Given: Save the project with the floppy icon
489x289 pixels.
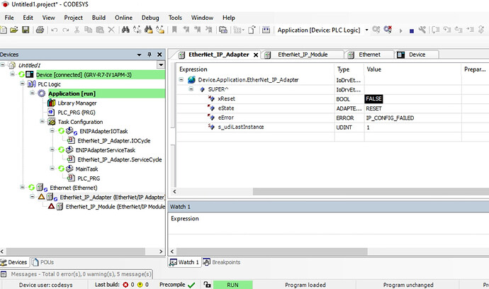Looking at the screenshot, I should pos(26,30).
